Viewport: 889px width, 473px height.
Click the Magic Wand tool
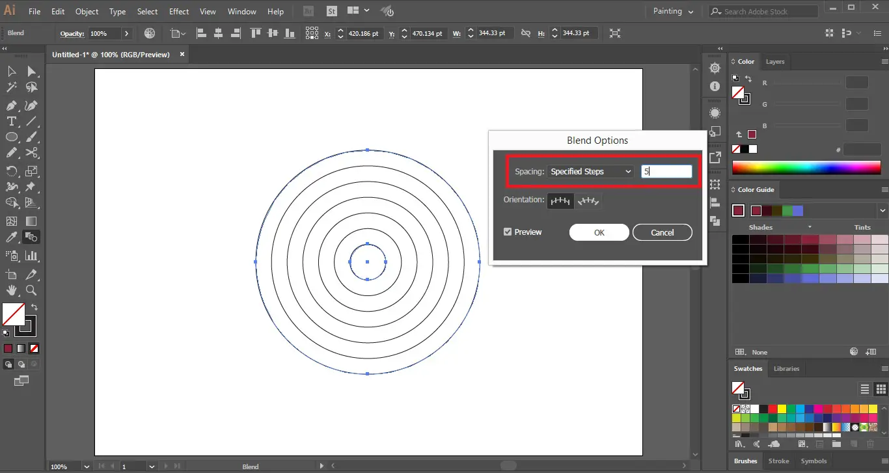(12, 88)
